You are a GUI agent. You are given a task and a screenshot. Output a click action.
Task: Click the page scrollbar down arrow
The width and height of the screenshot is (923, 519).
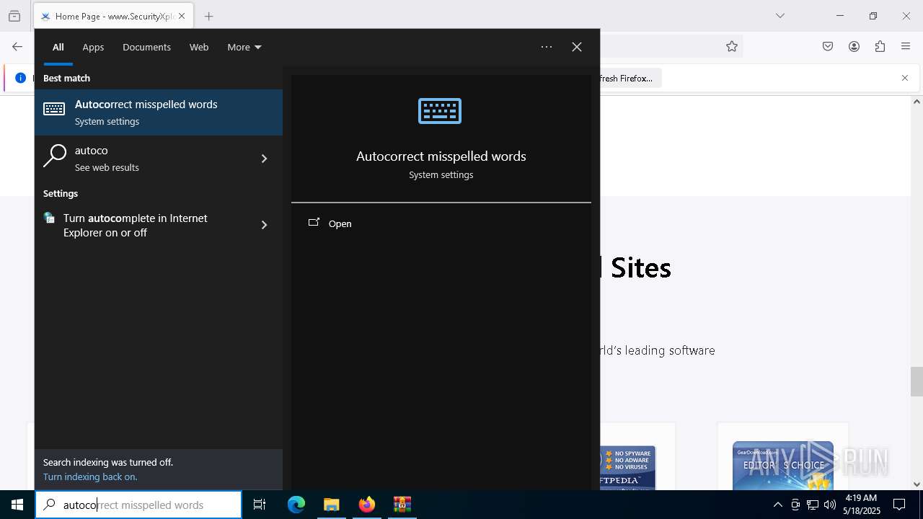(x=917, y=484)
